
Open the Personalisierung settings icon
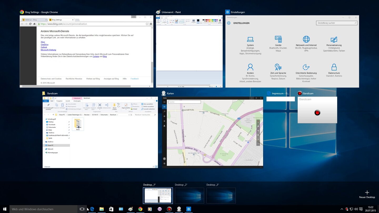pyautogui.click(x=334, y=39)
